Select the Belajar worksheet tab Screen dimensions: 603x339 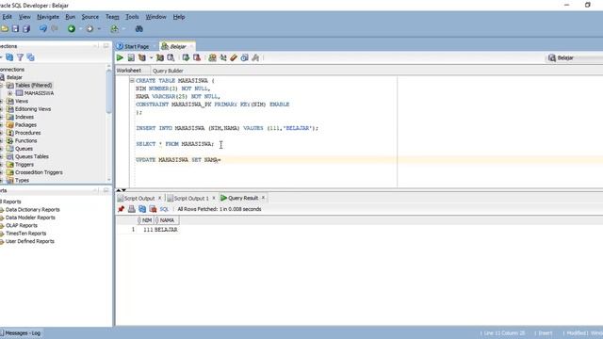pyautogui.click(x=178, y=46)
